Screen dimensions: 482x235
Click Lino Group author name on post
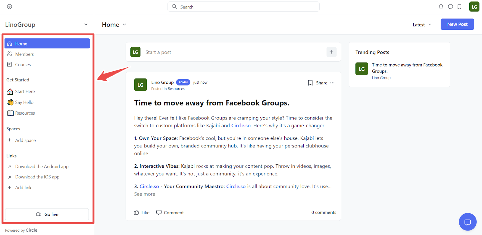pyautogui.click(x=162, y=82)
